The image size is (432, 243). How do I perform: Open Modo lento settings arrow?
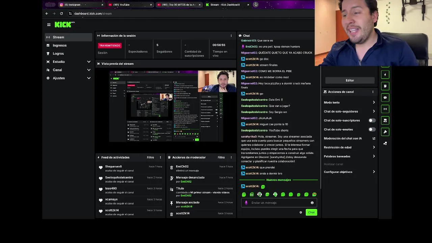(374, 102)
